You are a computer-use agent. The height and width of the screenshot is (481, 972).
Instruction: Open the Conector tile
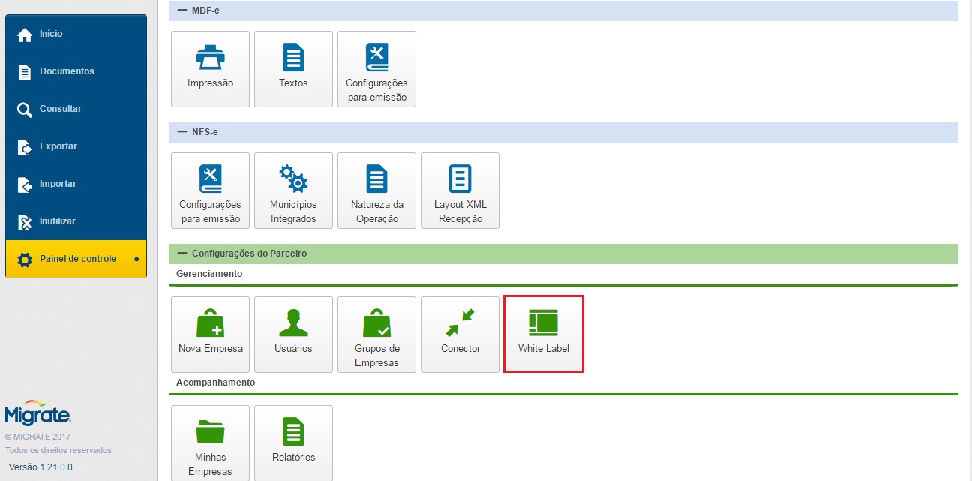click(x=460, y=334)
